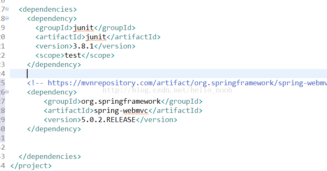Click the version value 3.8.1
This screenshot has height=171, width=327.
(83, 46)
